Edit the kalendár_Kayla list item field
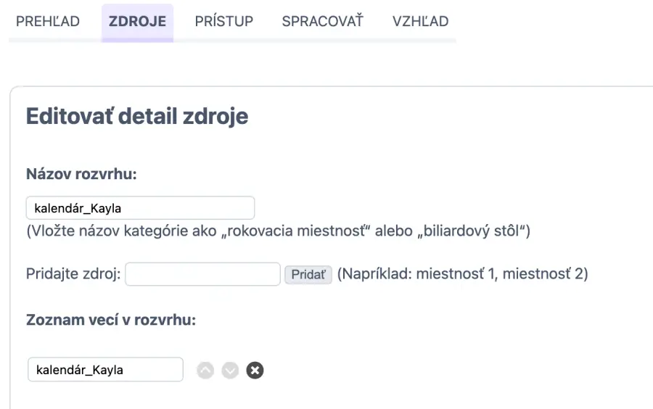Screen dimensions: 653x409 (x=105, y=370)
